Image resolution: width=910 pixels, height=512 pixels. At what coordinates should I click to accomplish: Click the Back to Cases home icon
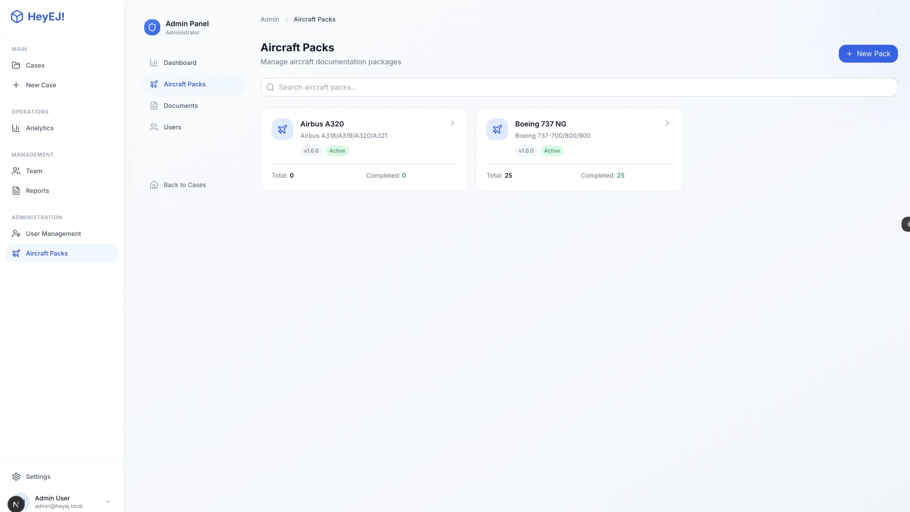click(154, 185)
